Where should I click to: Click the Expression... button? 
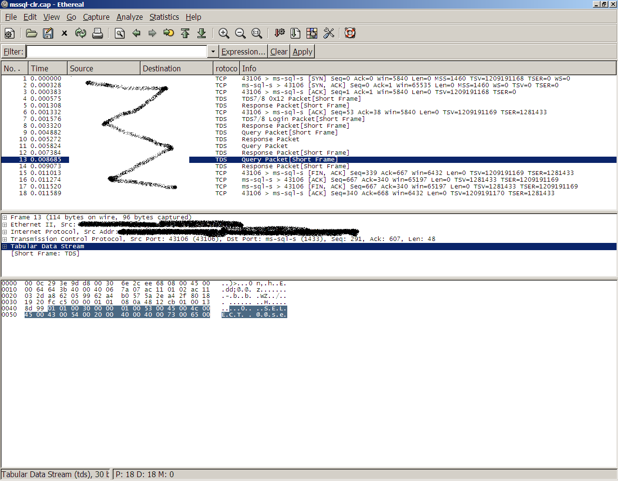(243, 52)
